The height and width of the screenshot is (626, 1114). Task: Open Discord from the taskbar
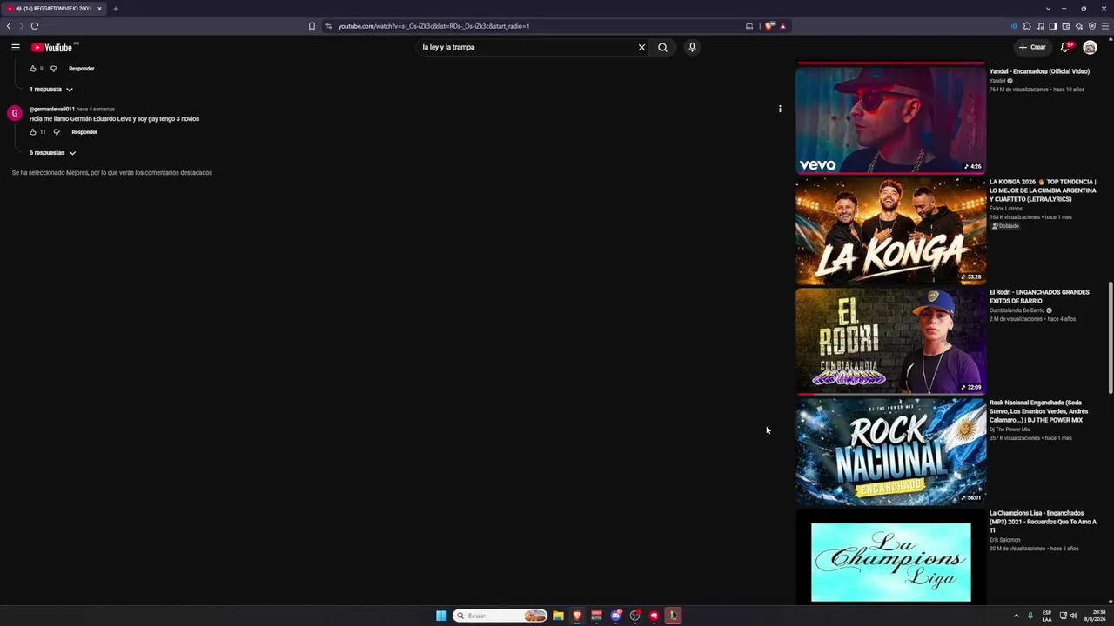(x=616, y=616)
